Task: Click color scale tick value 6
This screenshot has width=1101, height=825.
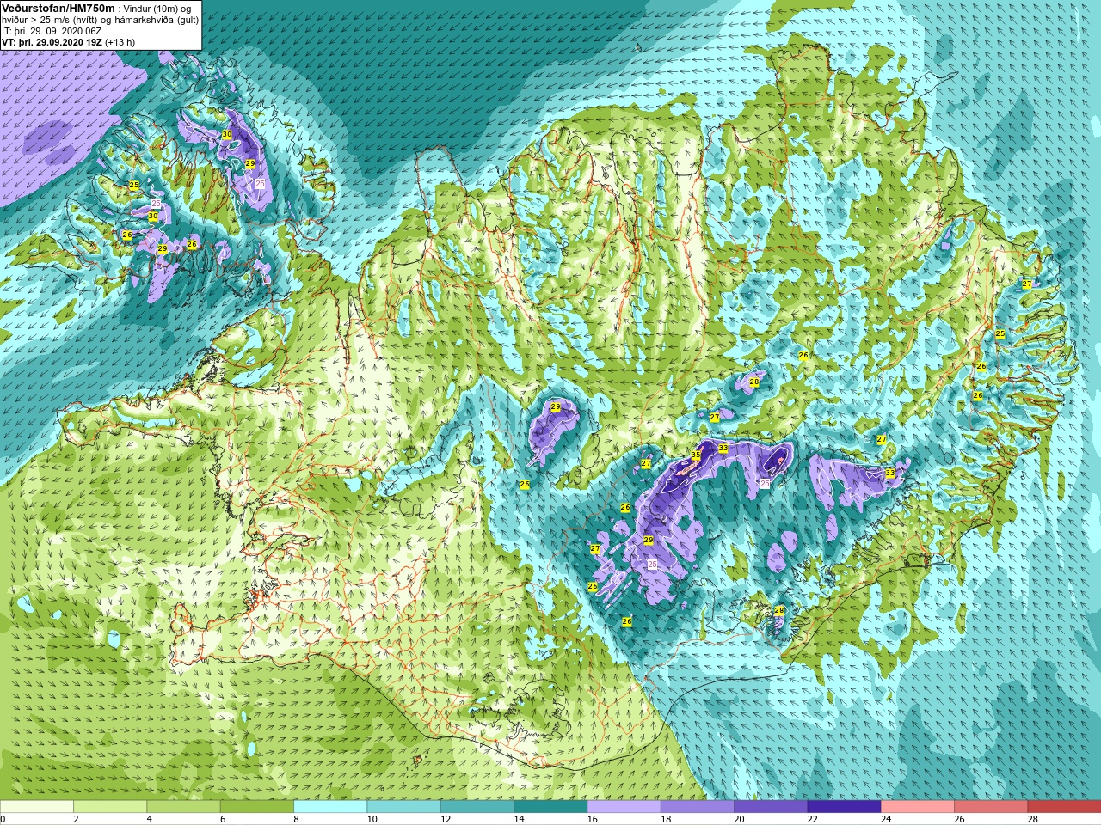Action: pos(223,819)
